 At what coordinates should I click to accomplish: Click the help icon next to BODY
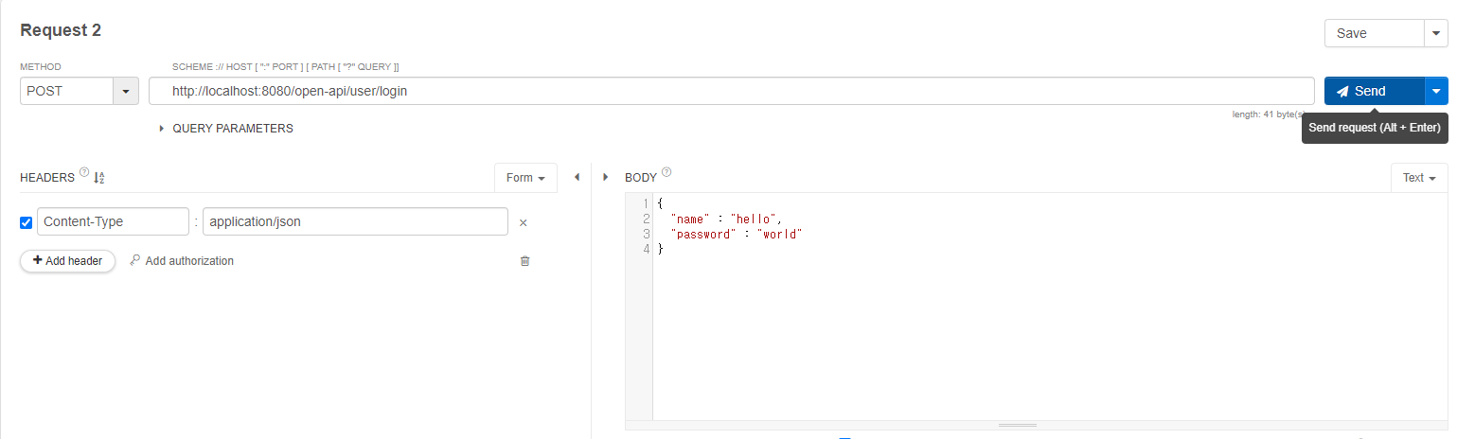tap(666, 173)
